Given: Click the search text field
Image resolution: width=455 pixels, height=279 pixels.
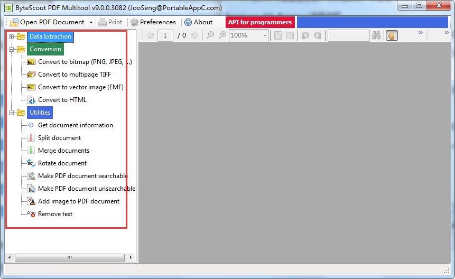Looking at the screenshot, I should [348, 36].
